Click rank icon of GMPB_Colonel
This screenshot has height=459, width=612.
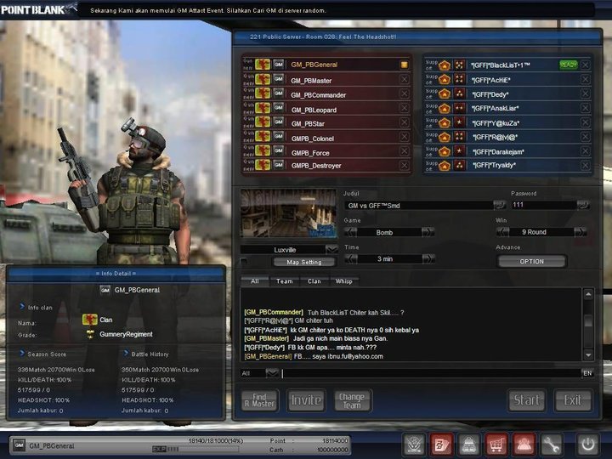click(x=263, y=136)
